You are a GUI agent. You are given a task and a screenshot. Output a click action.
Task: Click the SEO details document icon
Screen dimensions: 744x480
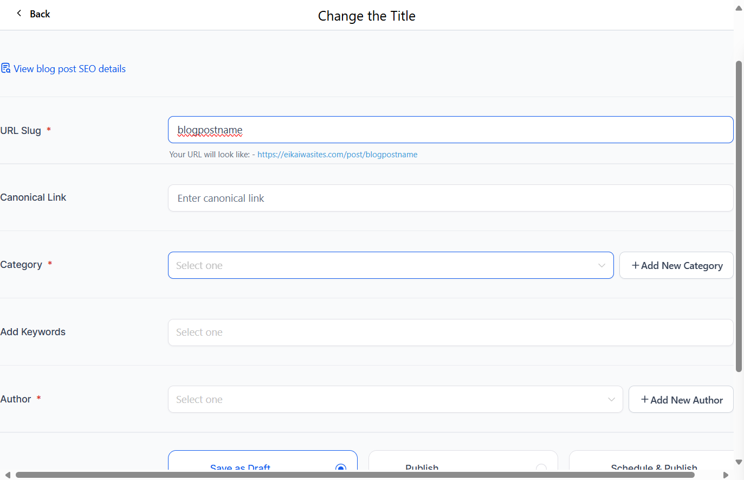pos(6,68)
